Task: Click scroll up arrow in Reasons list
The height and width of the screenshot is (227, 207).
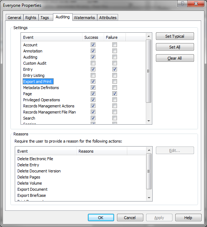Action: pyautogui.click(x=149, y=150)
